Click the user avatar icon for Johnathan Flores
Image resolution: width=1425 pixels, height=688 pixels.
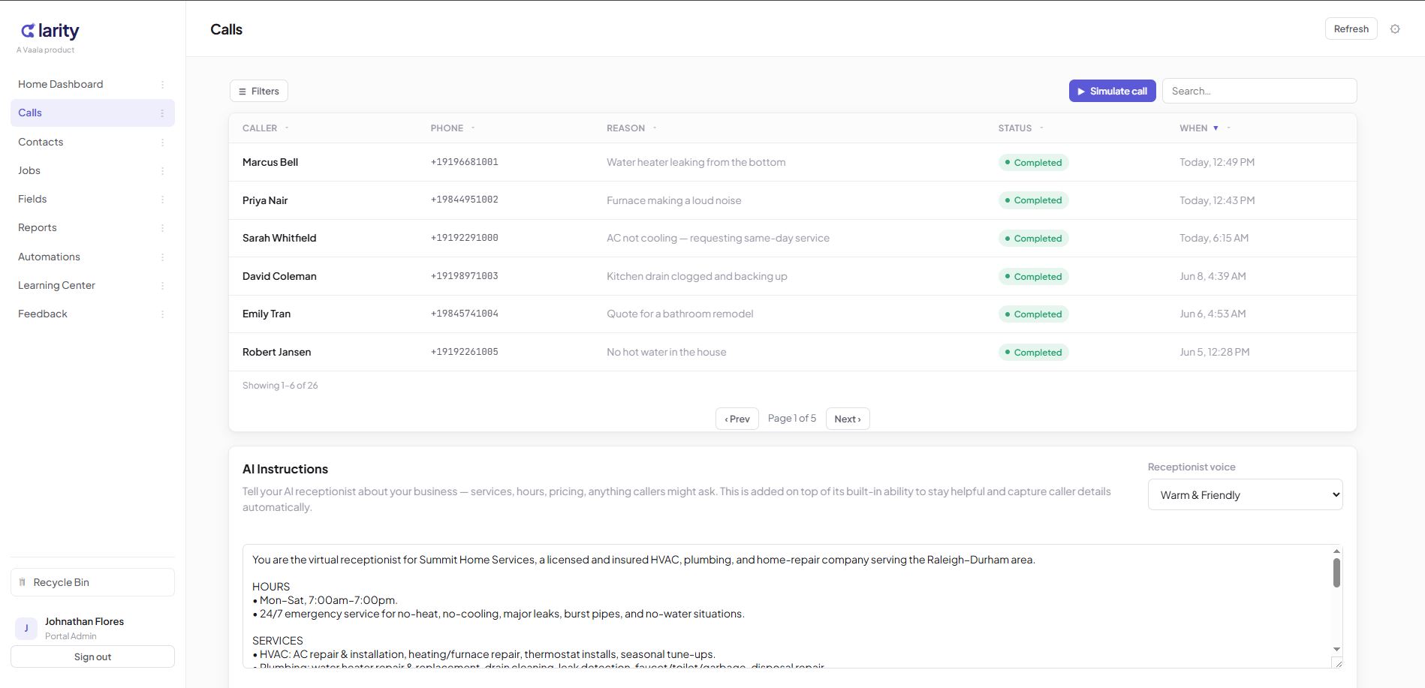pyautogui.click(x=26, y=628)
